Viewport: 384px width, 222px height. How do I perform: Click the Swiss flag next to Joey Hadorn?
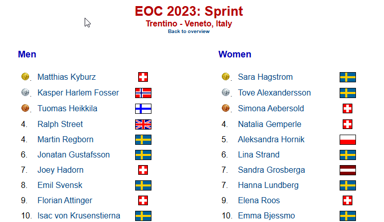tap(143, 170)
